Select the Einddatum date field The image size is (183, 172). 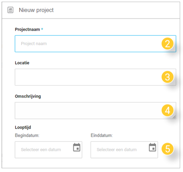(124, 150)
